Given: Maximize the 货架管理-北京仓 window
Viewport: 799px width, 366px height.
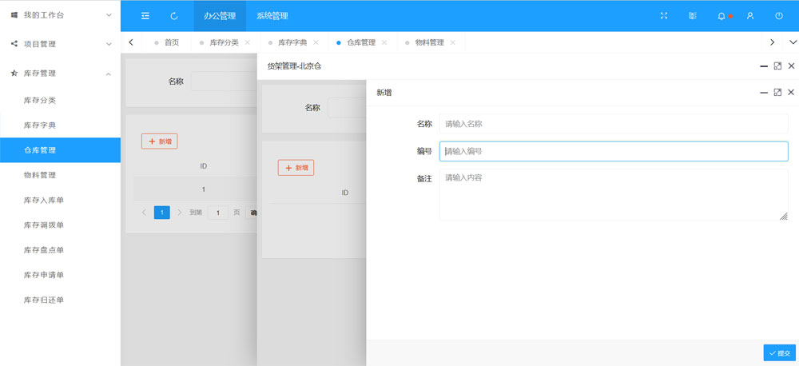Looking at the screenshot, I should pyautogui.click(x=777, y=66).
